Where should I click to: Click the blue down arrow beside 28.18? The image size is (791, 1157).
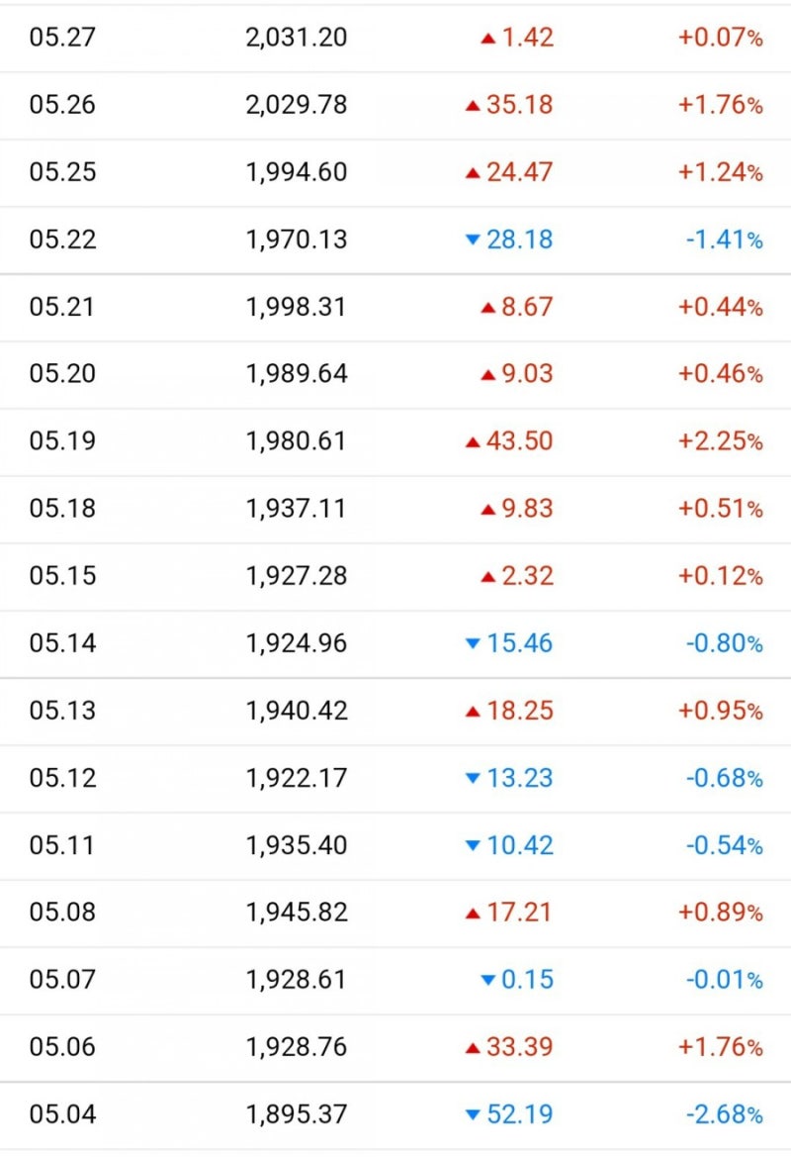[x=473, y=240]
